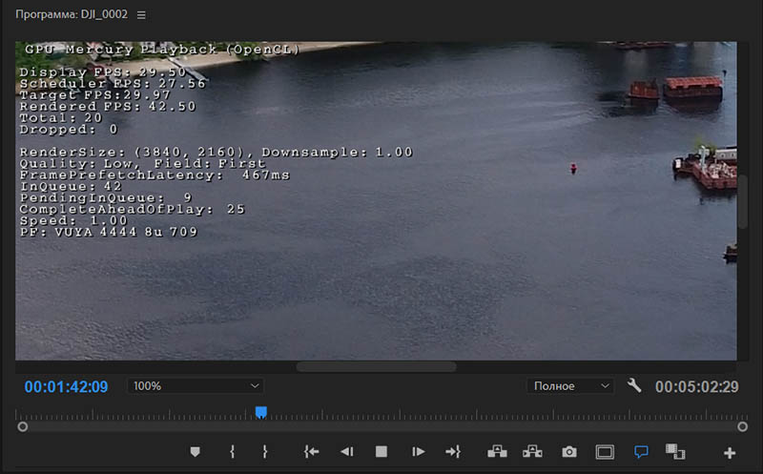This screenshot has width=763, height=474.
Task: Toggle Safe Margins display
Action: 605,452
